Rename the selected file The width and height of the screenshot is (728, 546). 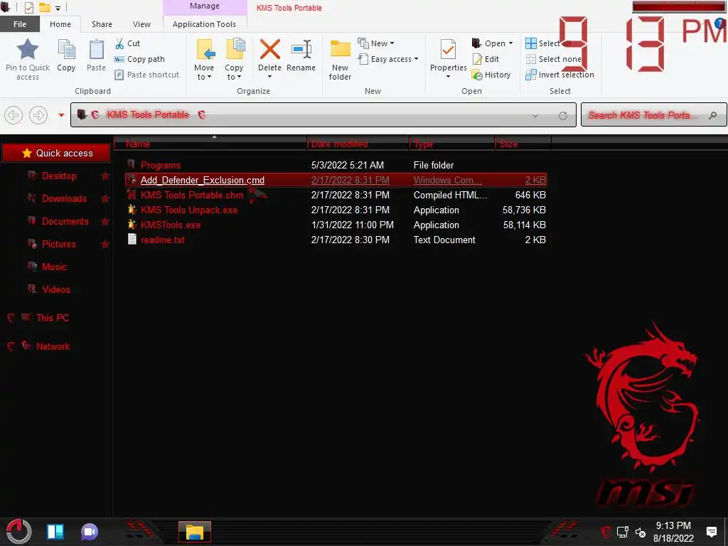click(301, 55)
